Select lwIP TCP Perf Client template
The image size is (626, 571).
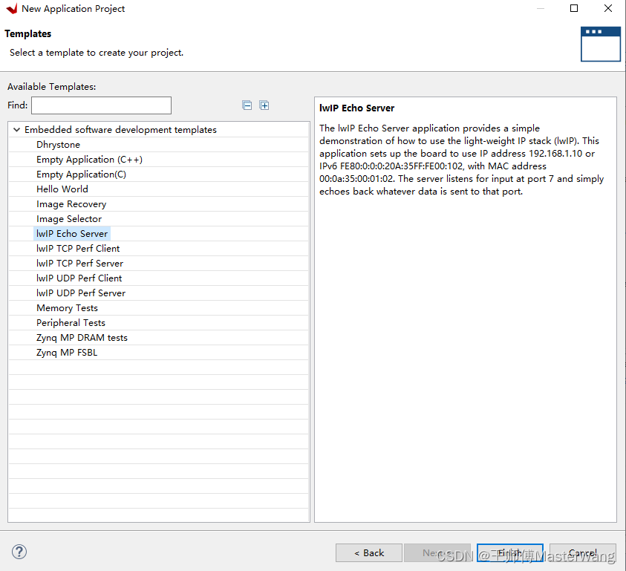point(78,248)
